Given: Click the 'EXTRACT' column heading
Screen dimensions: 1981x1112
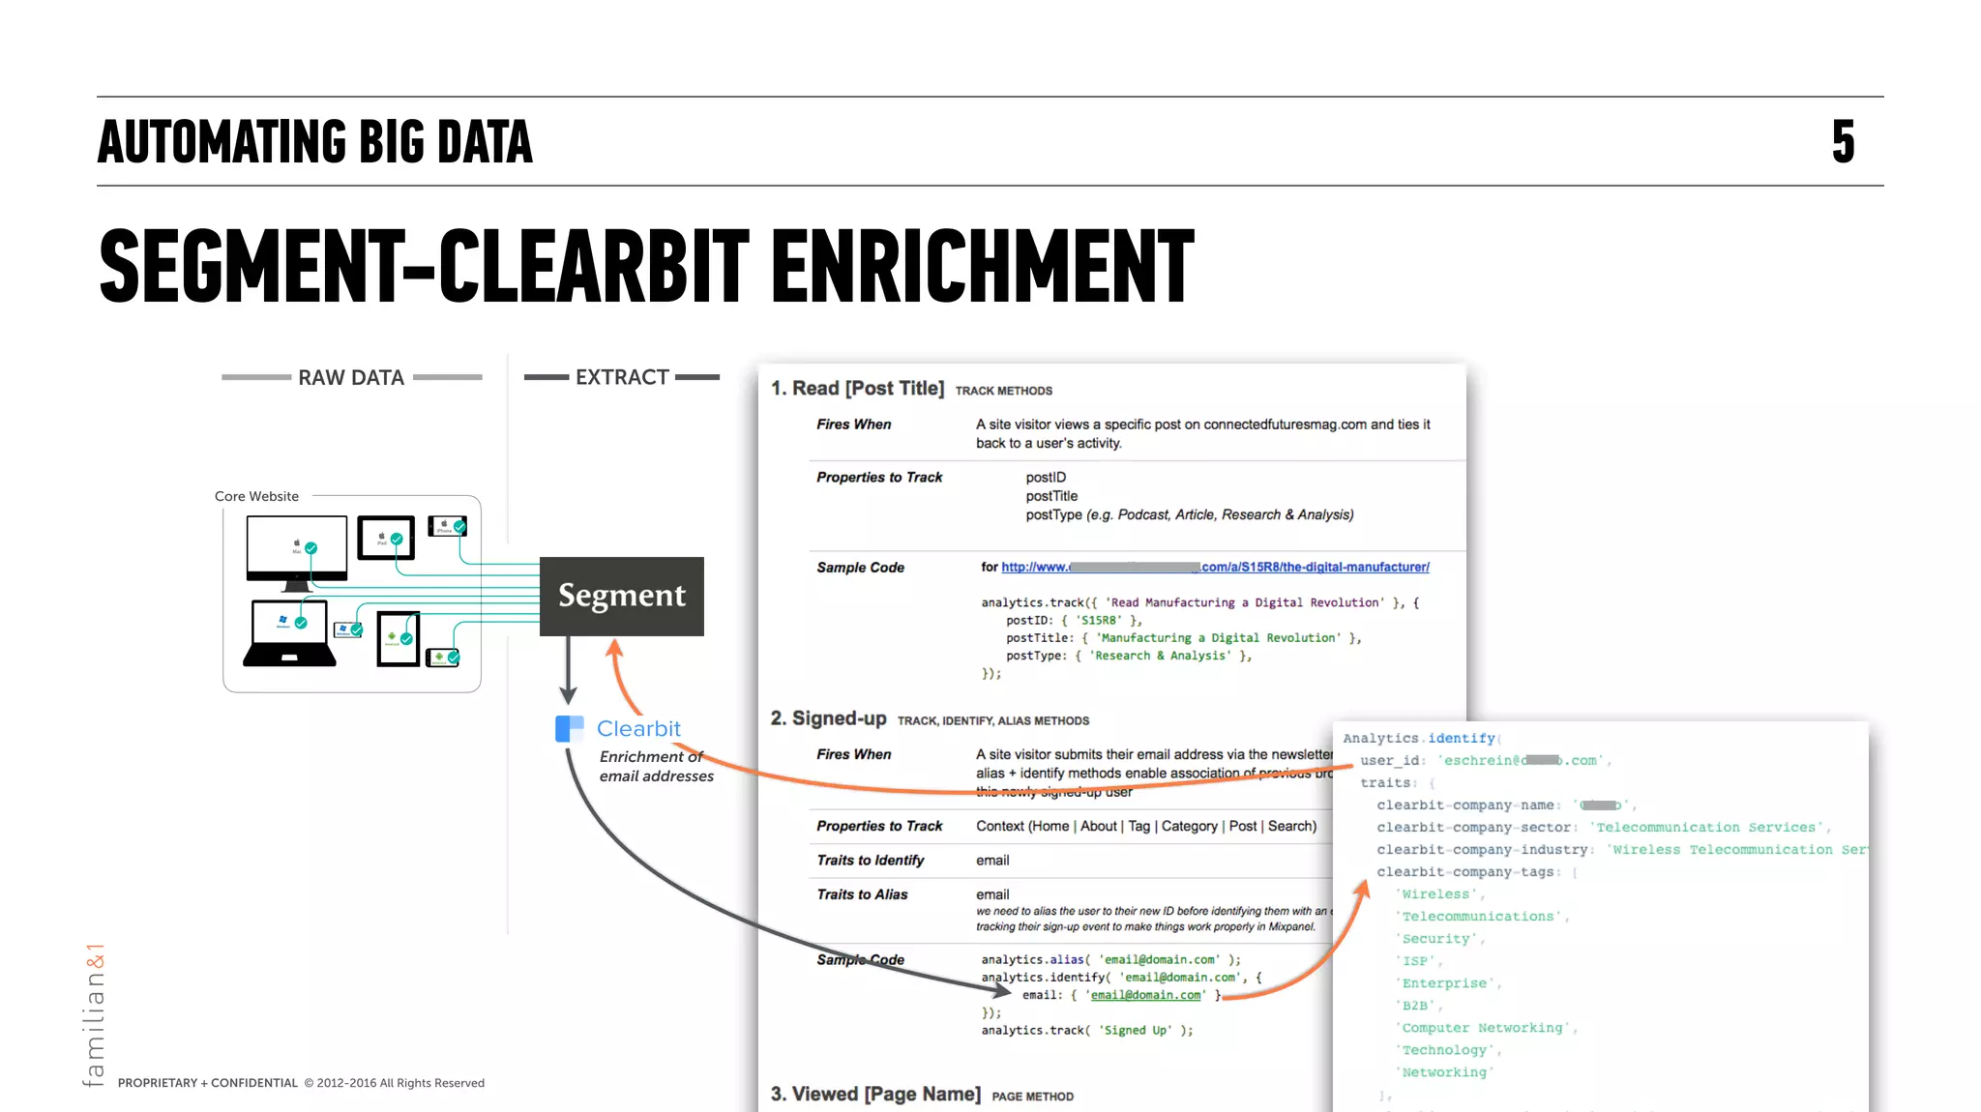Looking at the screenshot, I should click(622, 377).
